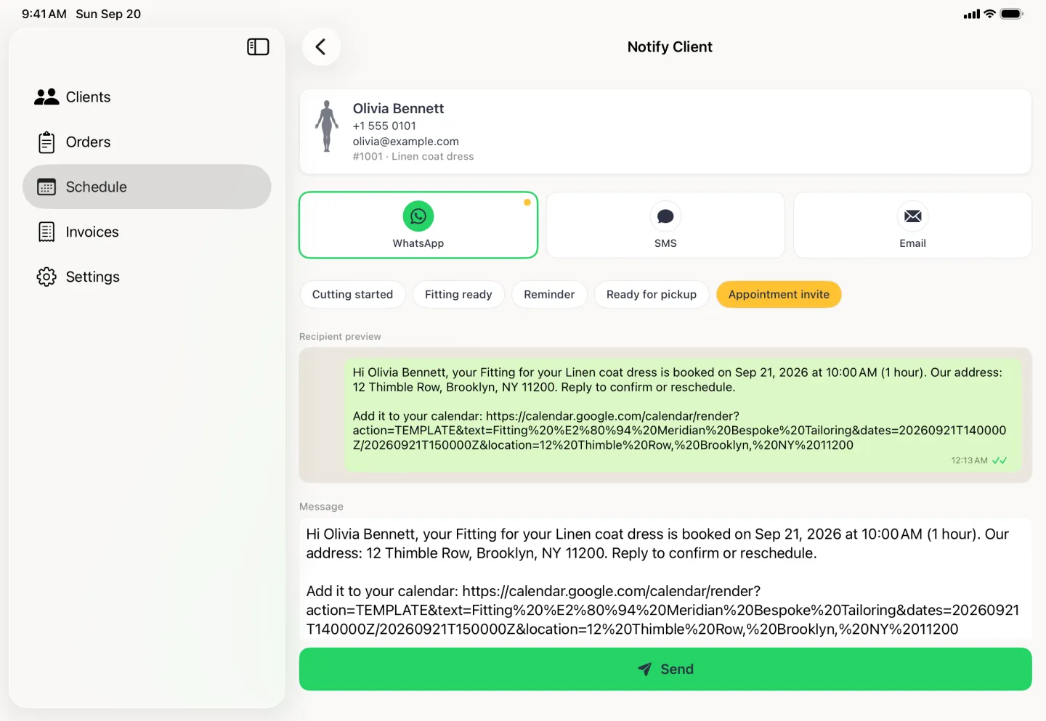The height and width of the screenshot is (721, 1046).
Task: Click the phone number +1 555 0101
Action: (384, 126)
